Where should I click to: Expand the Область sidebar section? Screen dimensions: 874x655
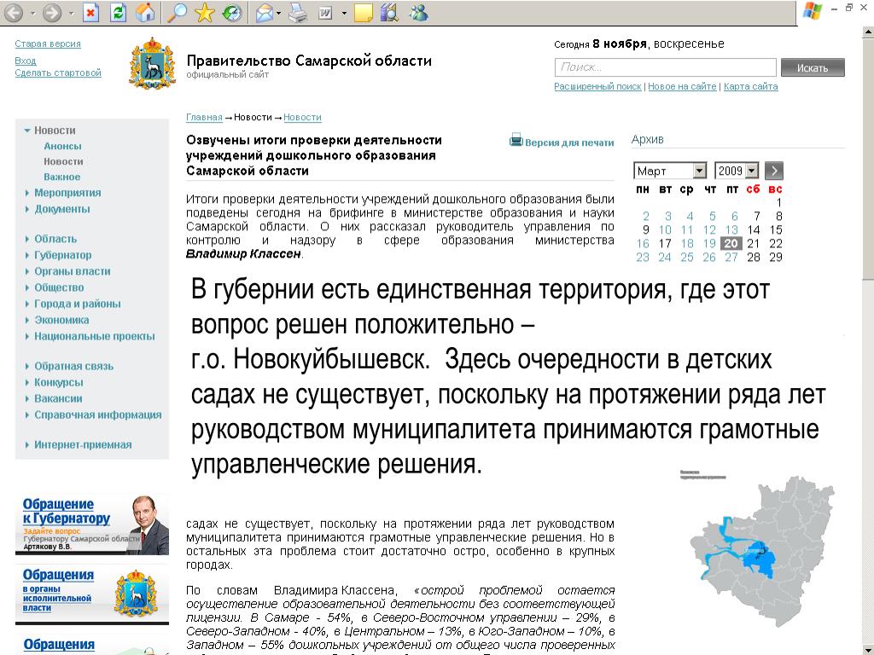click(x=26, y=239)
